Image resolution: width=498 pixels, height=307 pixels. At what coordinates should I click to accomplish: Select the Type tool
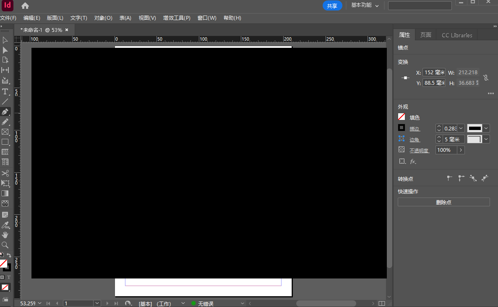5,92
